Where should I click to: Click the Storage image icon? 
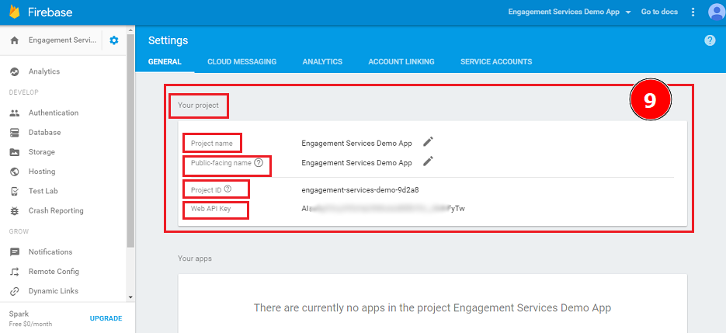[x=14, y=152]
